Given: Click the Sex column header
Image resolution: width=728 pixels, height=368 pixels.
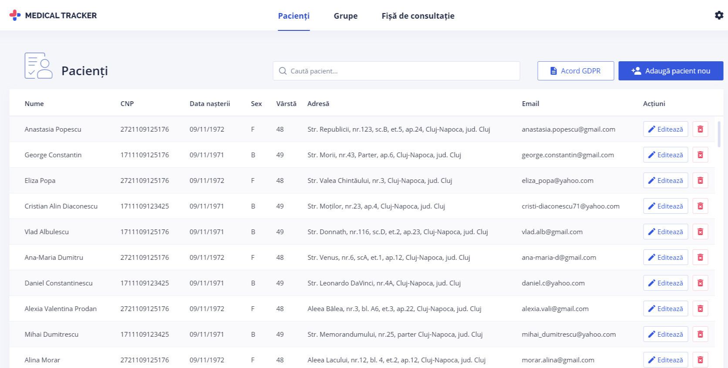Looking at the screenshot, I should click(x=256, y=103).
